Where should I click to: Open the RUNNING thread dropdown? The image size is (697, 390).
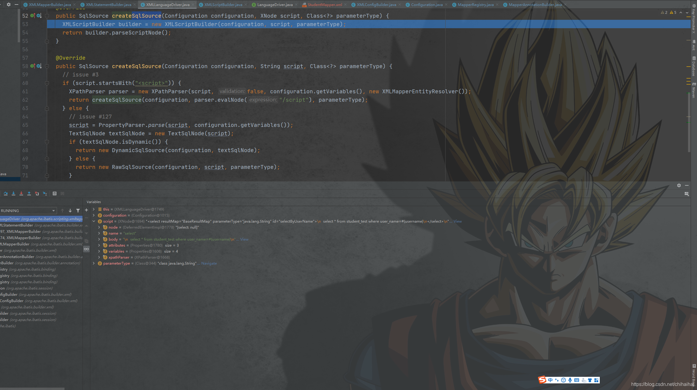coord(28,211)
